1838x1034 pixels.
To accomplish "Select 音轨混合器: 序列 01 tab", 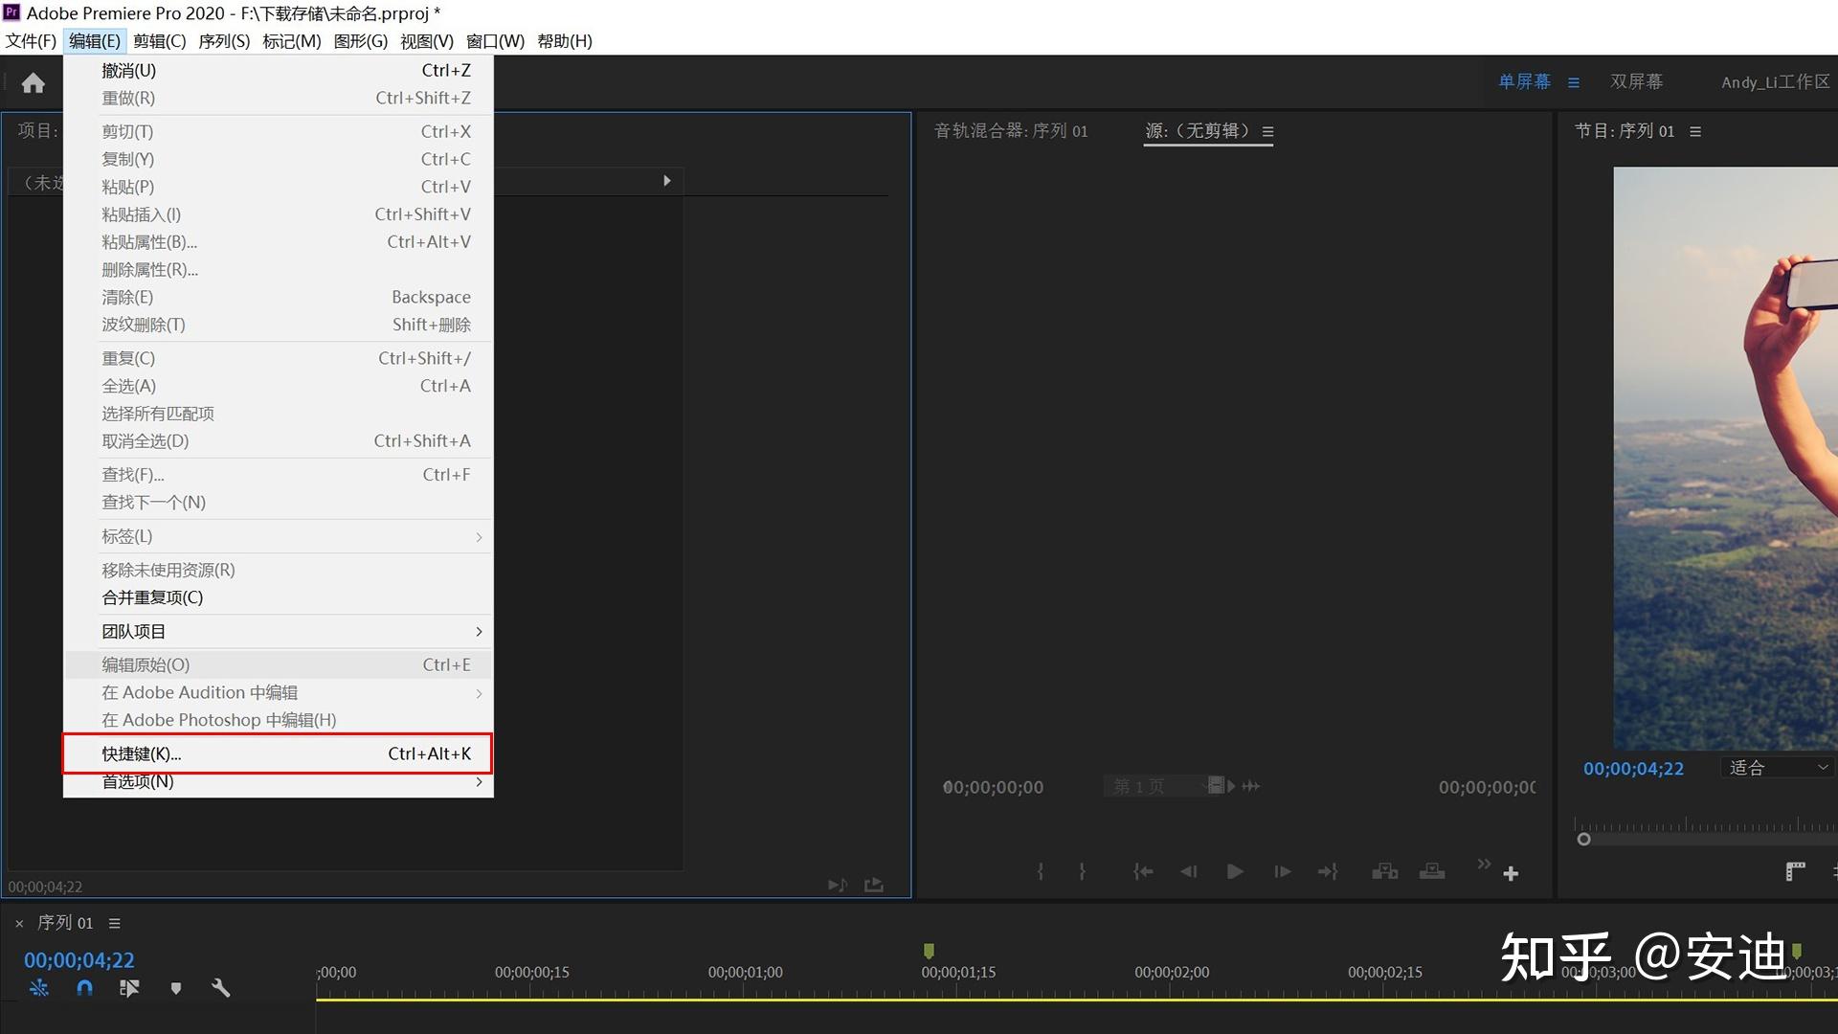I will (x=1010, y=131).
